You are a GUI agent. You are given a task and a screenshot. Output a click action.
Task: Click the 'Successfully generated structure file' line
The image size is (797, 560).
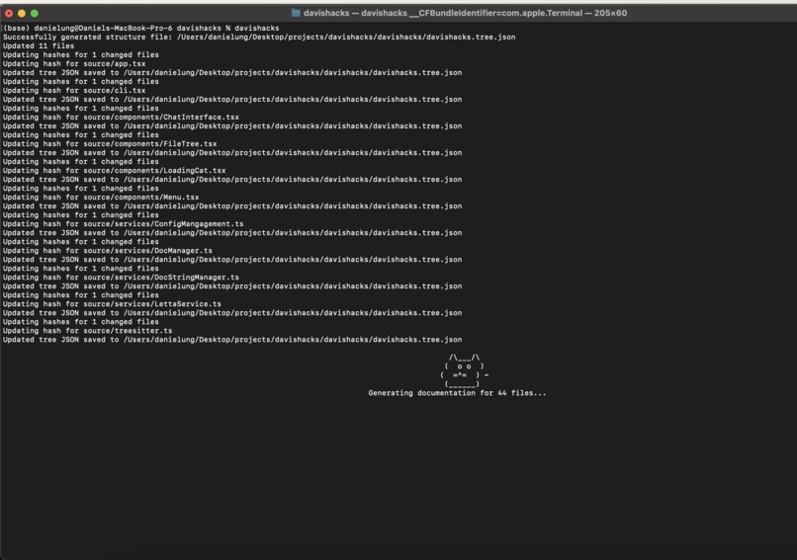(x=259, y=38)
